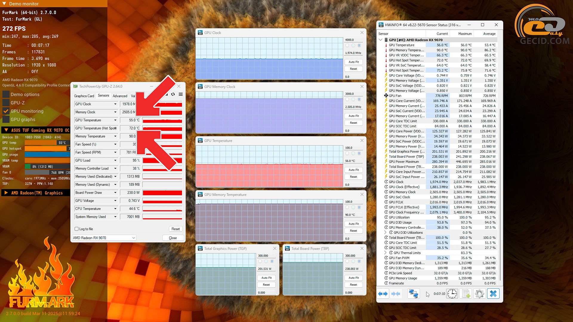Click the GPU Memory Clock graph title icon
Screen dimensions: 573x322
point(200,87)
